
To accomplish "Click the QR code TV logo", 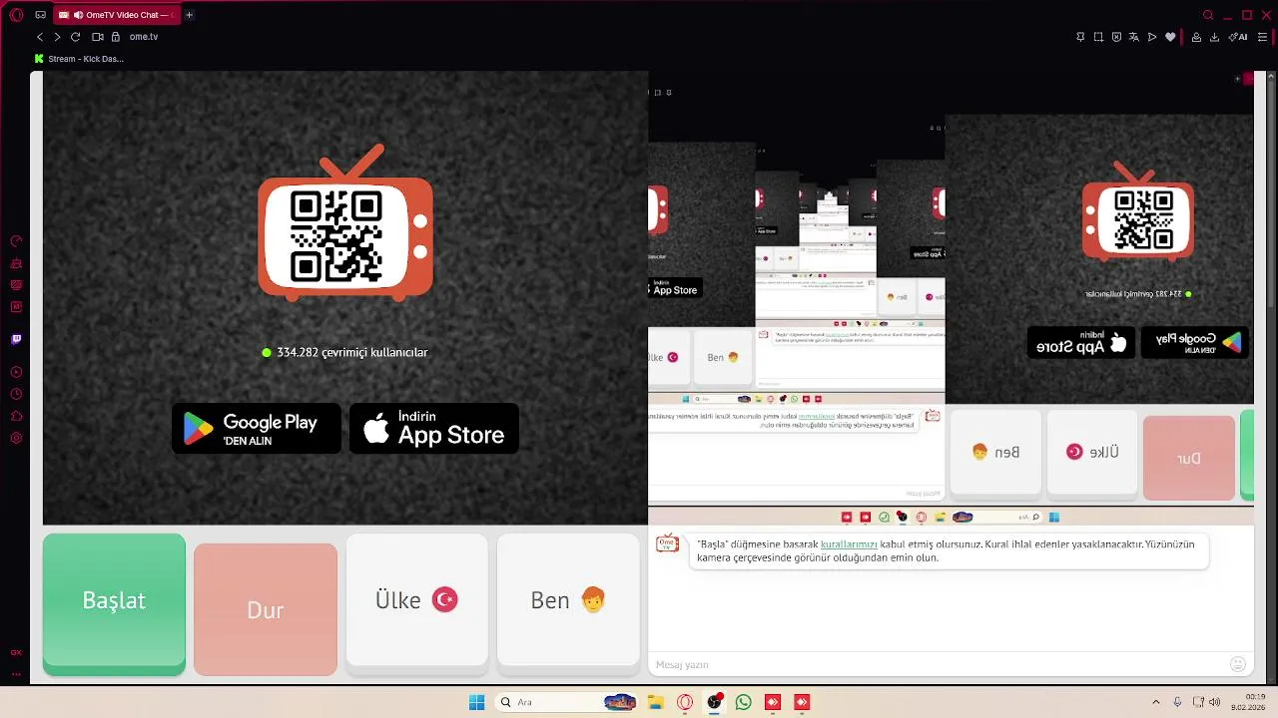I will pyautogui.click(x=345, y=224).
